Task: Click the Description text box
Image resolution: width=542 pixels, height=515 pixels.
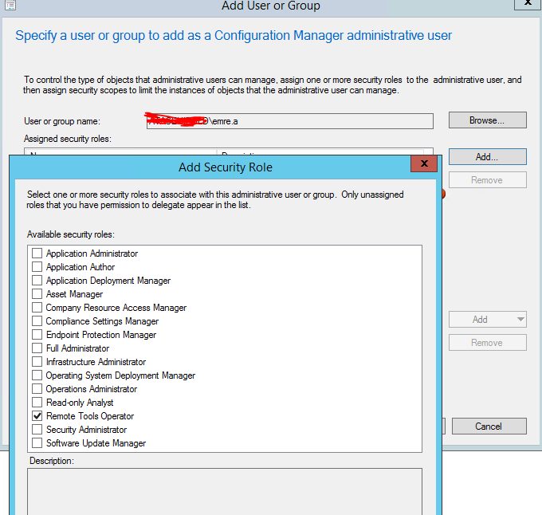Action: click(225, 492)
